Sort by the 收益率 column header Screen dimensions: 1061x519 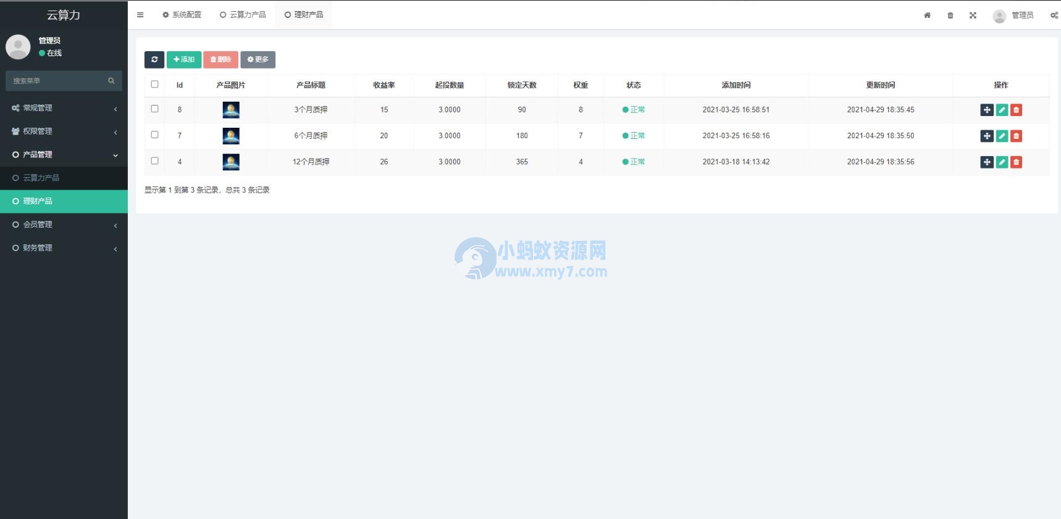tap(384, 85)
